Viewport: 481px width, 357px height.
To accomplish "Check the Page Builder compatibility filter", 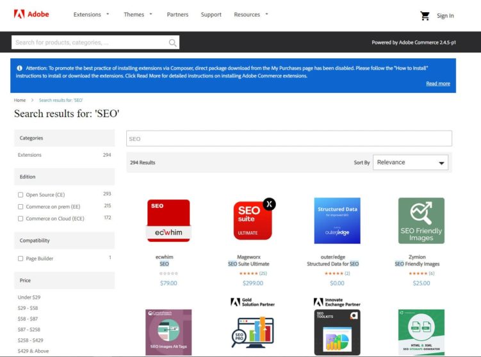I will point(20,258).
